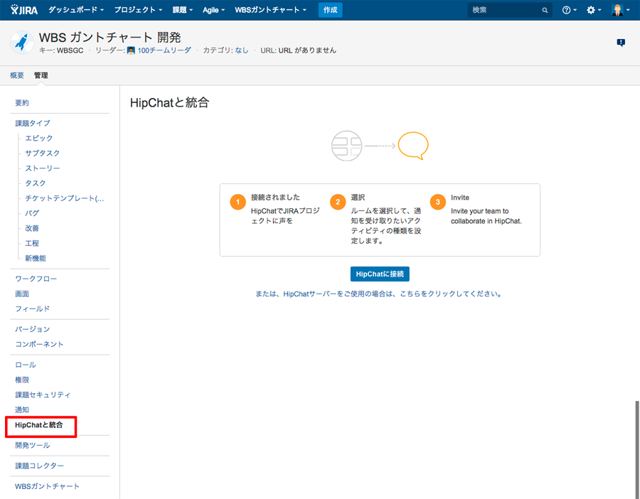Open 課題タイプ in the sidebar
640x499 pixels.
click(x=33, y=123)
